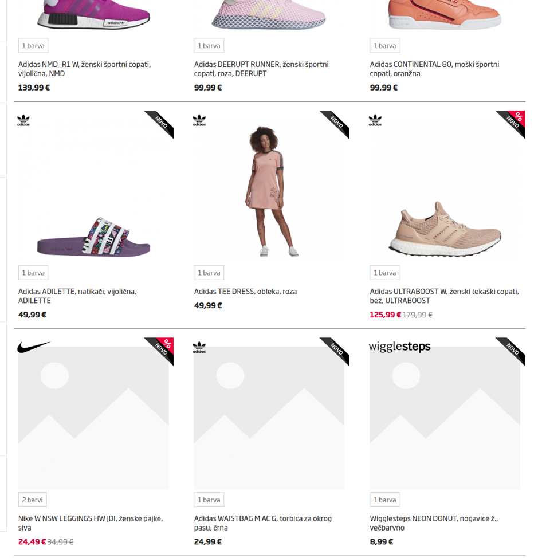Click Adidas logo above TEE DRESS
Viewport: 538px width, 558px height.
[x=199, y=120]
